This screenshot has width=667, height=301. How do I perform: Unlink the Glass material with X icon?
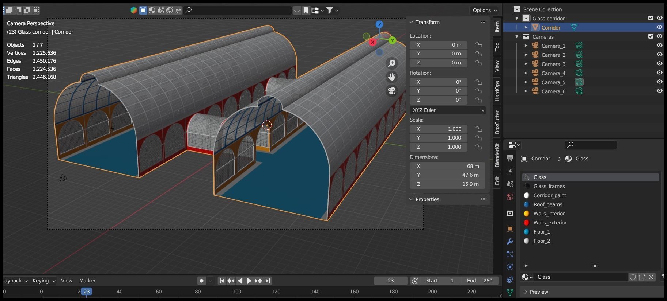point(651,277)
